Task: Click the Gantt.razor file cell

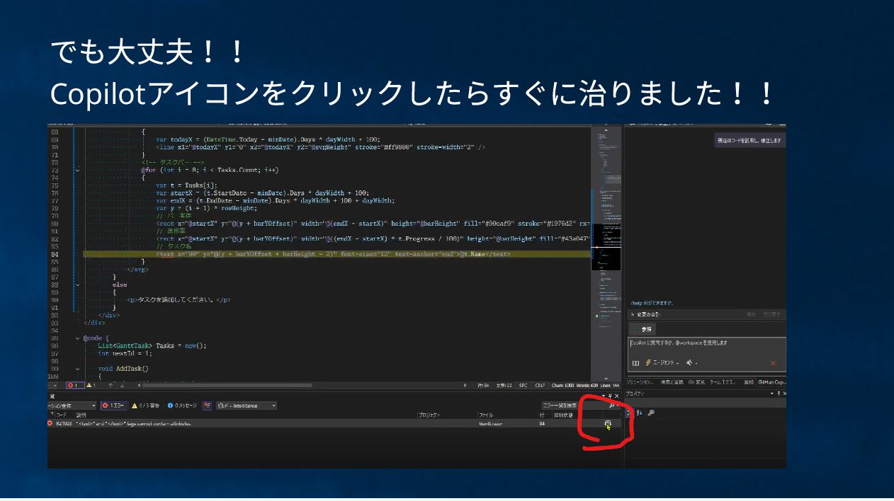Action: click(490, 423)
